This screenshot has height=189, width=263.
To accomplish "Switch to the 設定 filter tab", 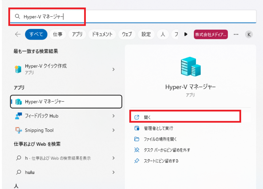I will (146, 34).
